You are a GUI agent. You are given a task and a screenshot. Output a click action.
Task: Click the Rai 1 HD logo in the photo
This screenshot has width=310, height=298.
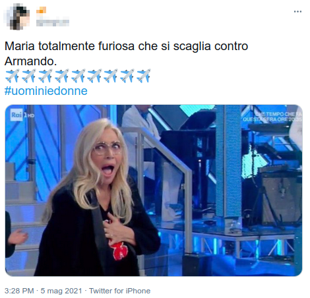point(22,115)
